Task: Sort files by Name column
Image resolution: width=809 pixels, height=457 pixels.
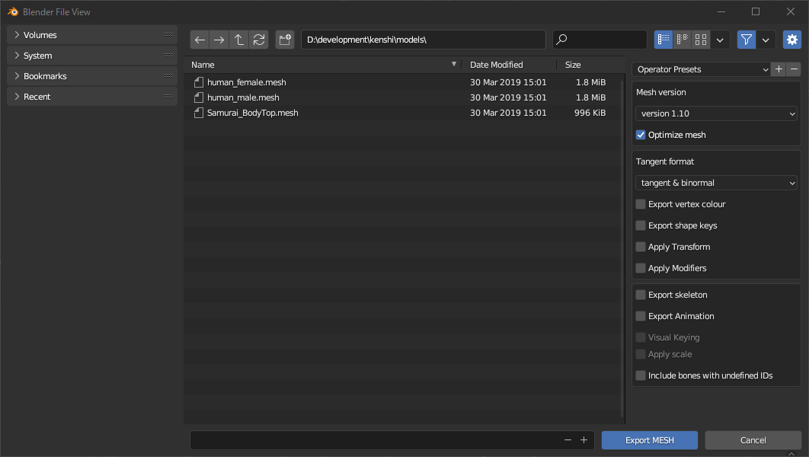Action: click(x=324, y=65)
